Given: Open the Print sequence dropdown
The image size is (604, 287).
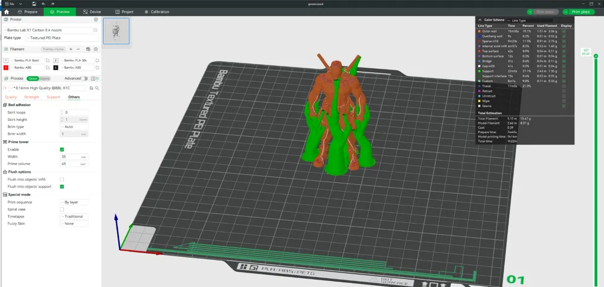Looking at the screenshot, I should [74, 202].
